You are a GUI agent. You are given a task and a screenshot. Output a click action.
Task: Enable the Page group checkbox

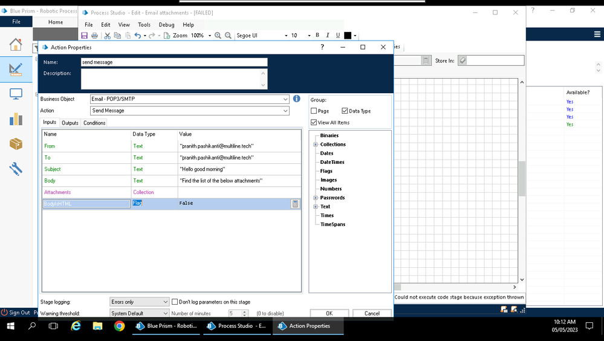314,111
